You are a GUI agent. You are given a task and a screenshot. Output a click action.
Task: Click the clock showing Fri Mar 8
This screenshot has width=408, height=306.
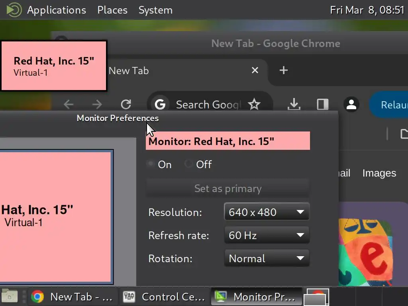(367, 10)
